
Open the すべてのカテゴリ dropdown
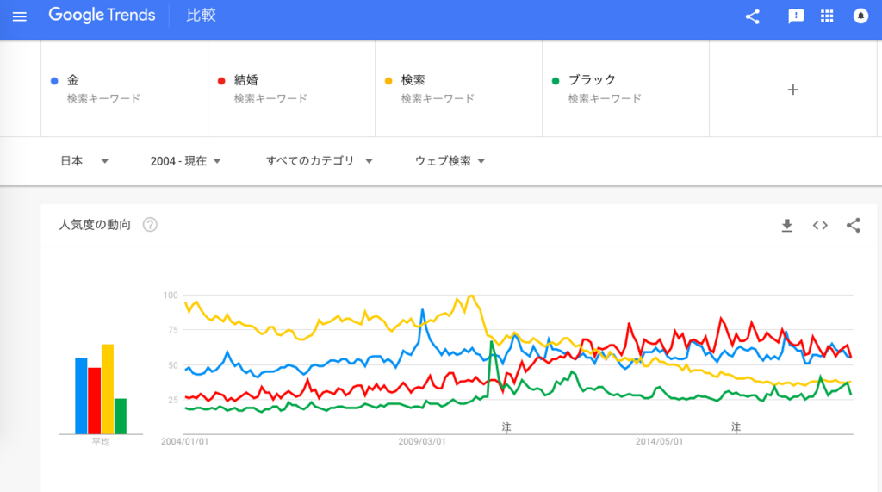pyautogui.click(x=319, y=161)
